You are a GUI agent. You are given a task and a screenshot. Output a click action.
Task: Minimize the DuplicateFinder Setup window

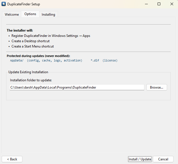point(146,4)
